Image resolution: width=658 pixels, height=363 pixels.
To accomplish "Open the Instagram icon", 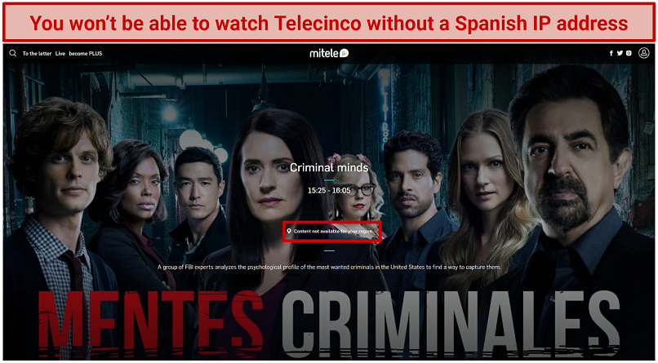I will point(629,53).
